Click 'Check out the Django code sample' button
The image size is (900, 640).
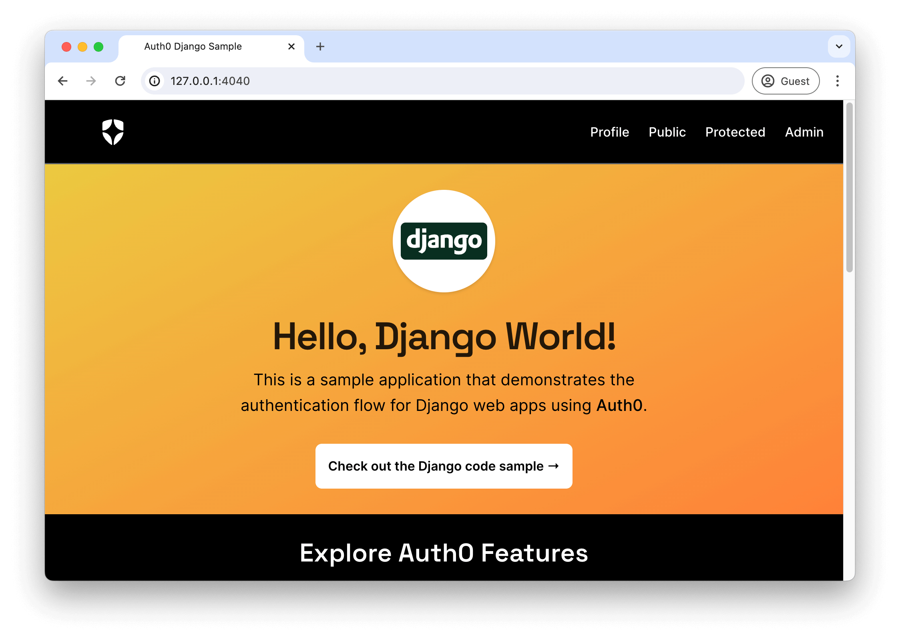(444, 466)
